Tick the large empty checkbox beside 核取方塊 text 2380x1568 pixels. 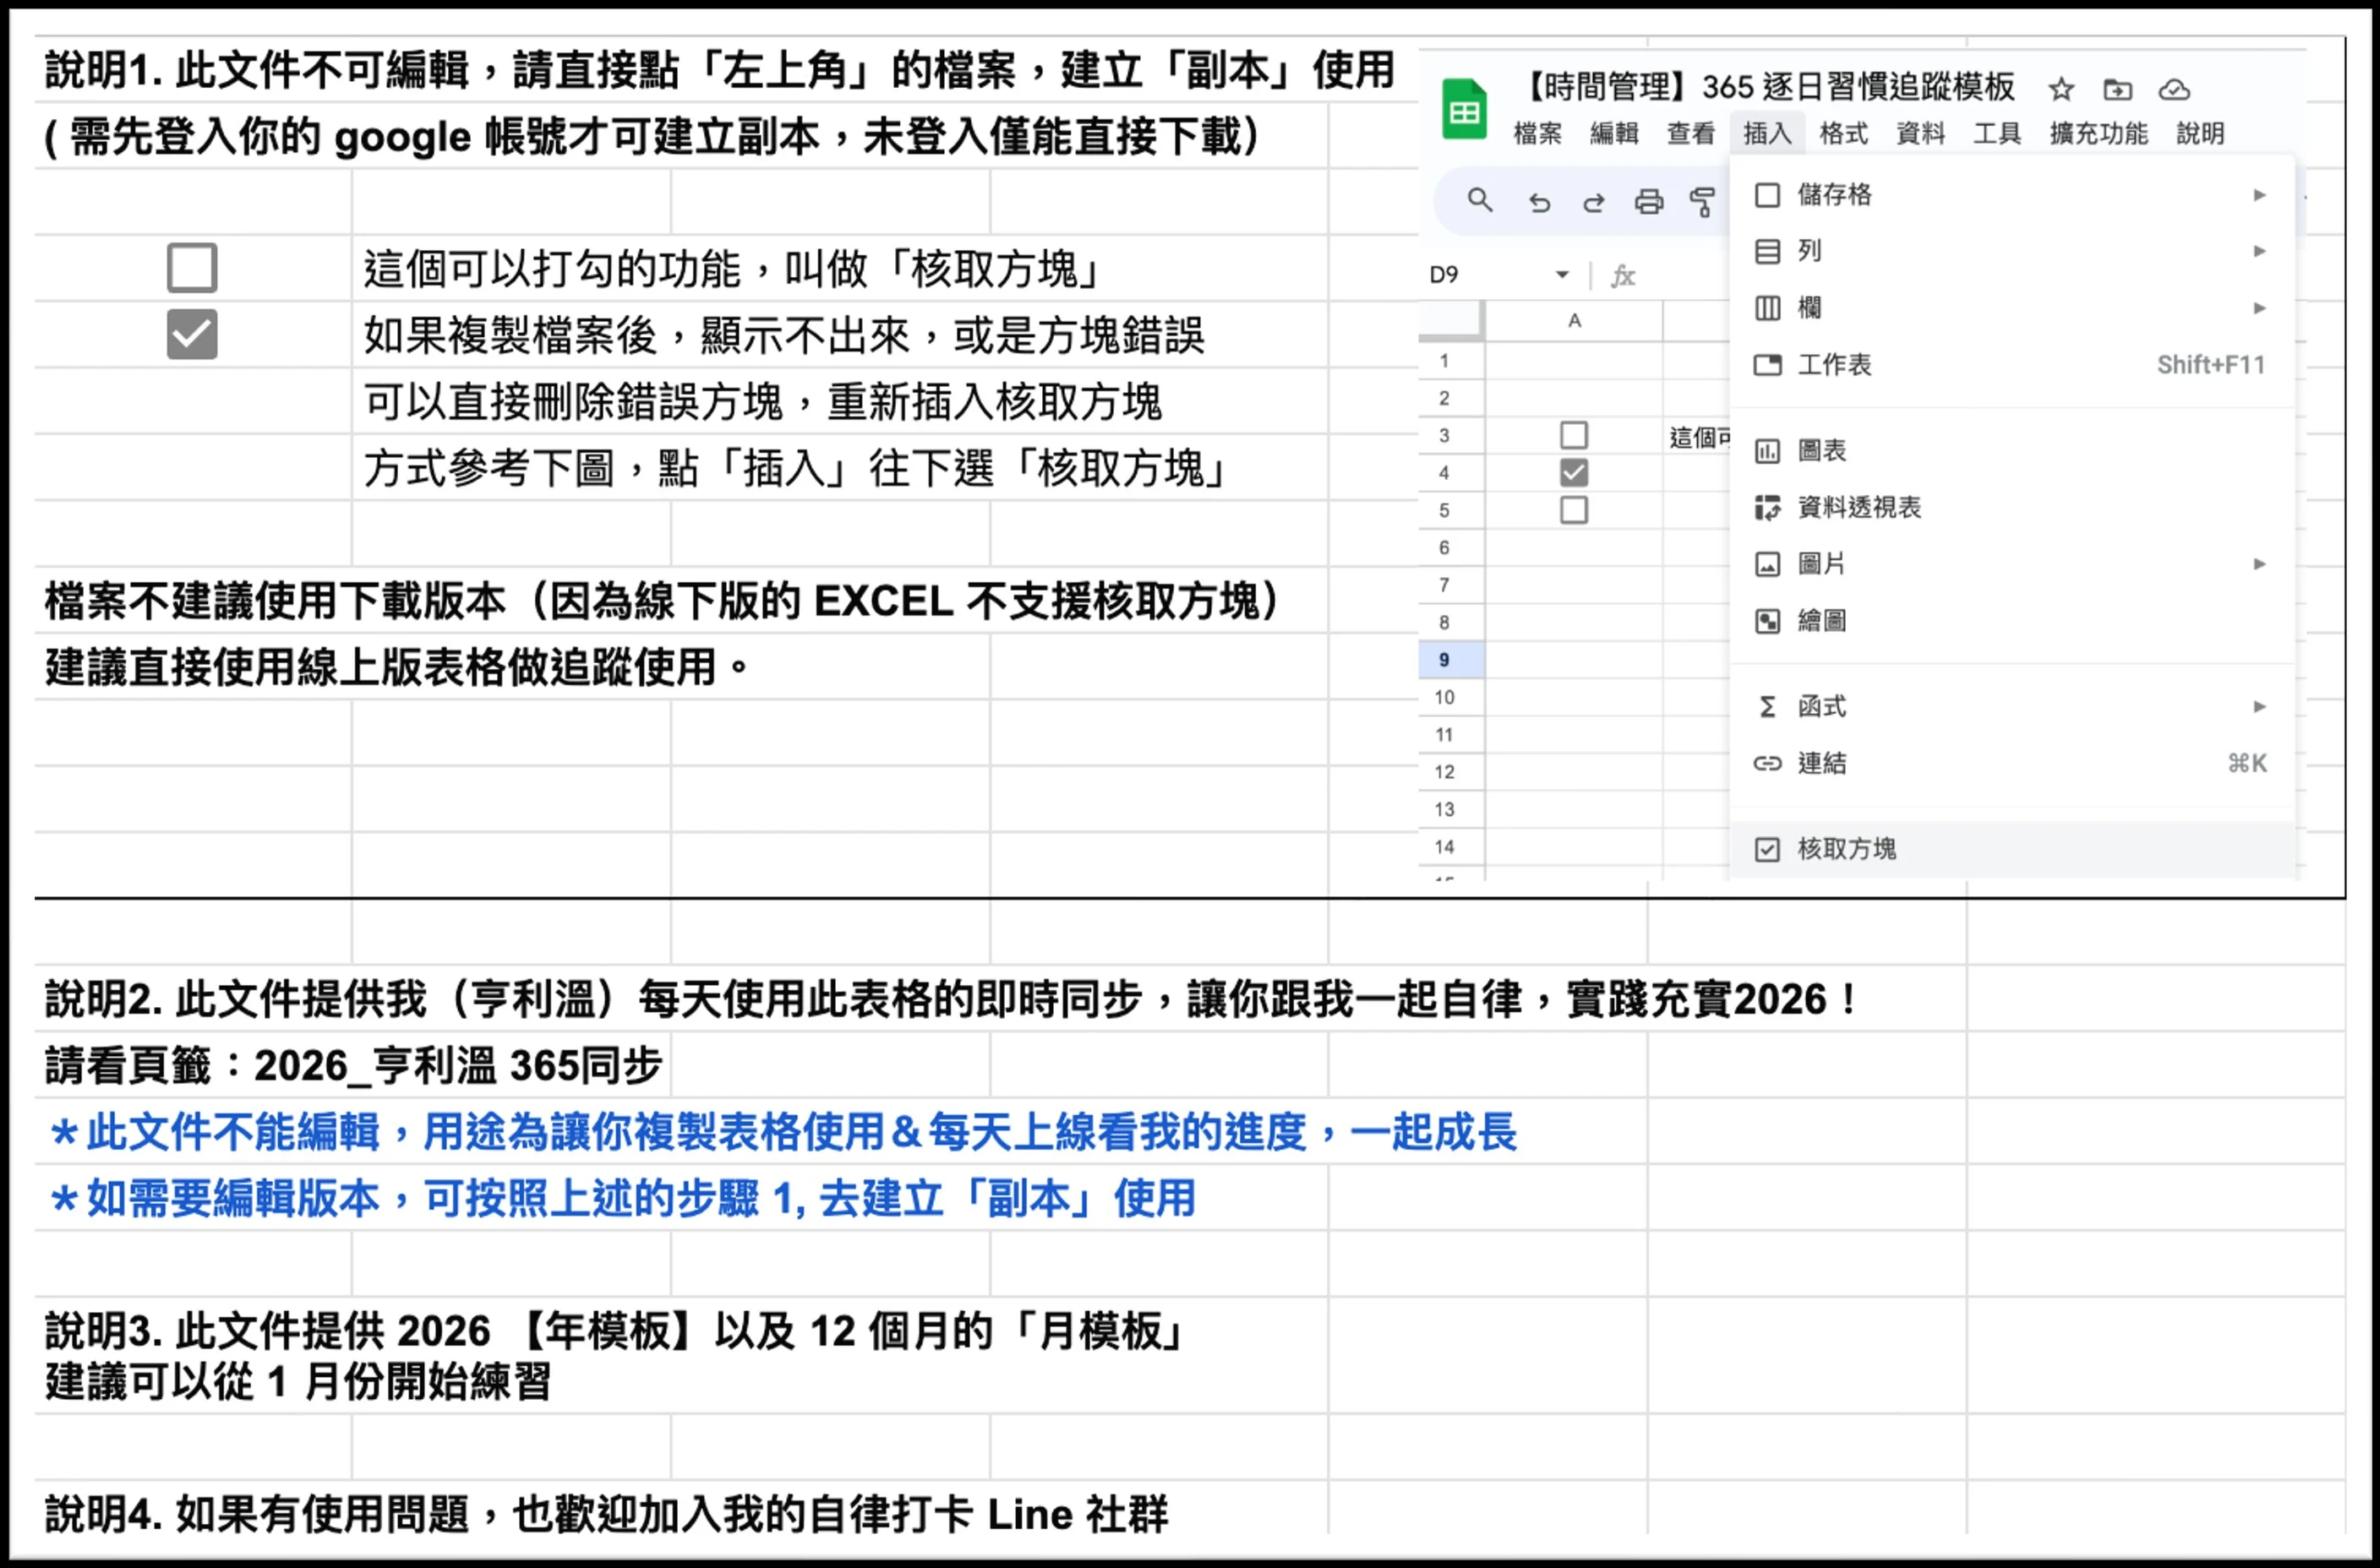[192, 267]
